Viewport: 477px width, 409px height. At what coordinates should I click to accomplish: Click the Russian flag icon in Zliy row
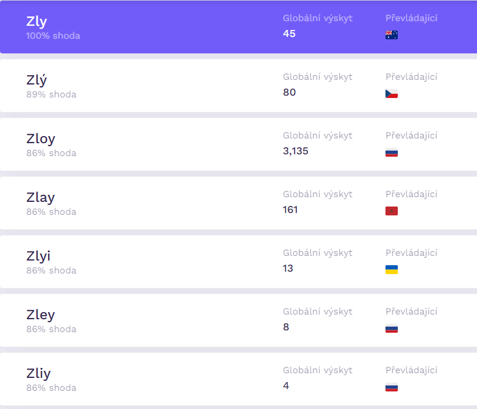(391, 387)
